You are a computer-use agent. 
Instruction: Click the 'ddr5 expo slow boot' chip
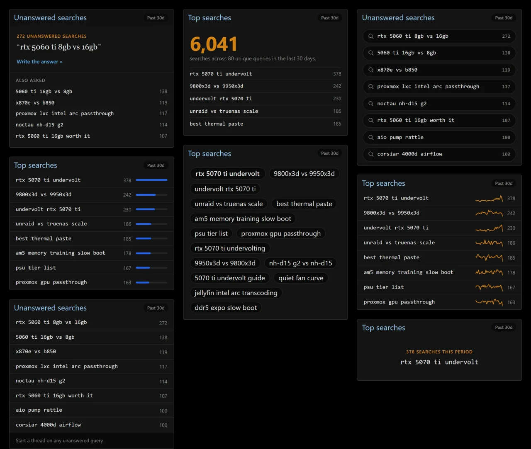click(226, 308)
